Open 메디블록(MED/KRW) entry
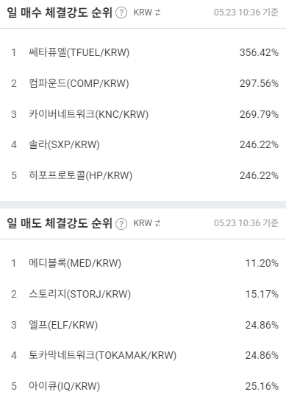 [143, 263]
